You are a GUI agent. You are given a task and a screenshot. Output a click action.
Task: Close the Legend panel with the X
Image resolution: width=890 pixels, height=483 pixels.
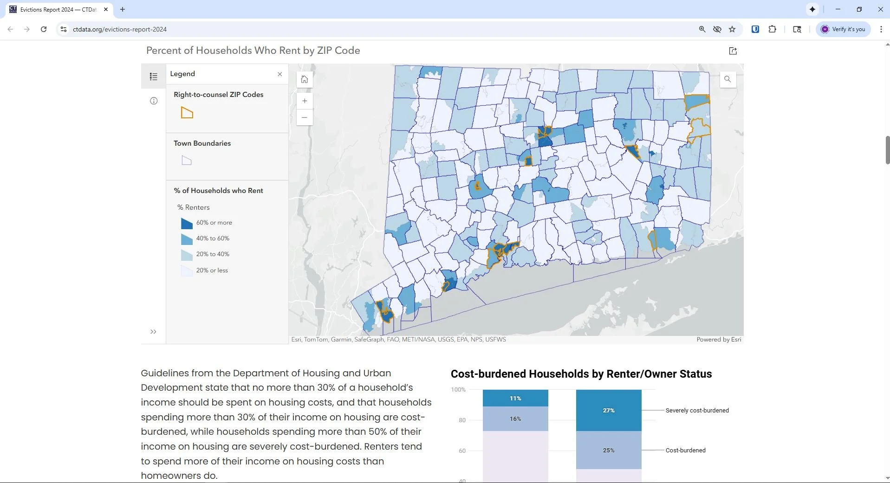279,74
